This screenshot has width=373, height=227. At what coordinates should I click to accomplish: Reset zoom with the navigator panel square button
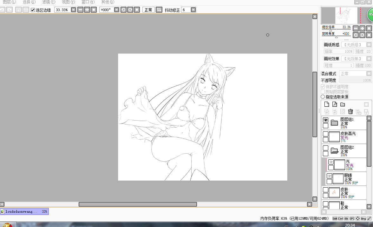(369, 29)
